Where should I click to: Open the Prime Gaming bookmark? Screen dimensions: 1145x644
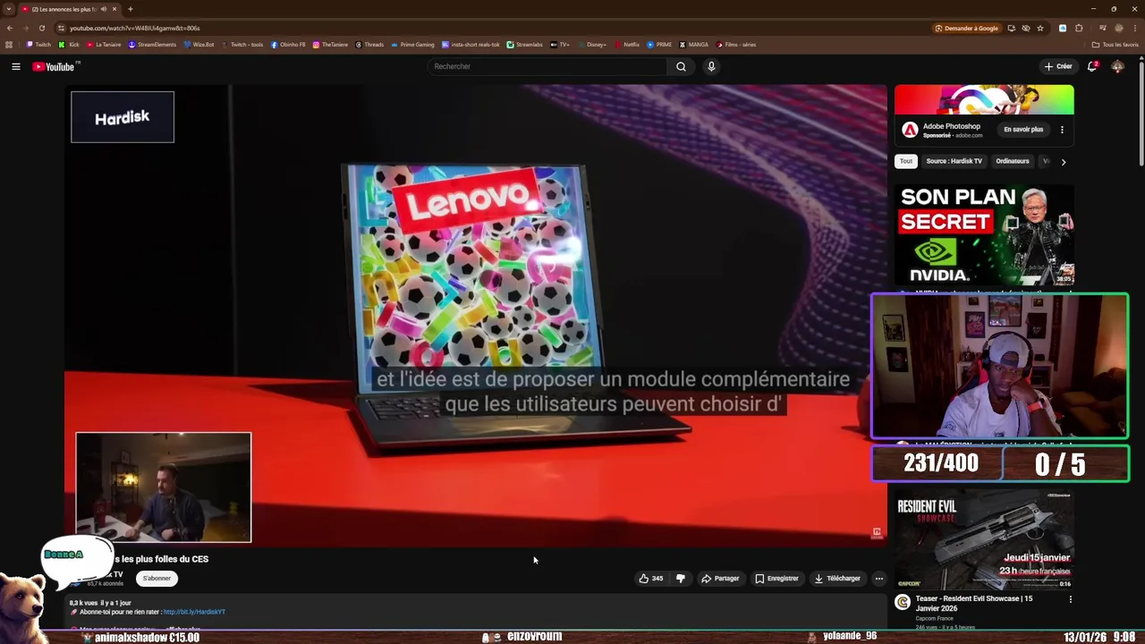click(412, 45)
